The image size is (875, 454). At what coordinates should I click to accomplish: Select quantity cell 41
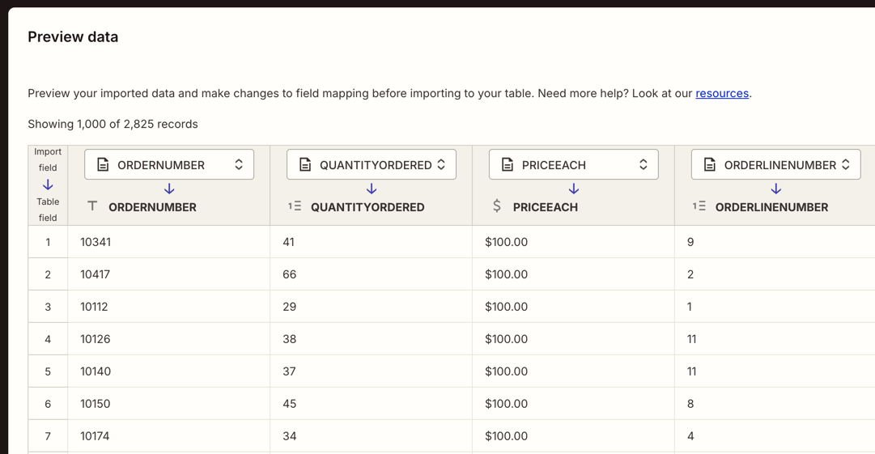371,242
